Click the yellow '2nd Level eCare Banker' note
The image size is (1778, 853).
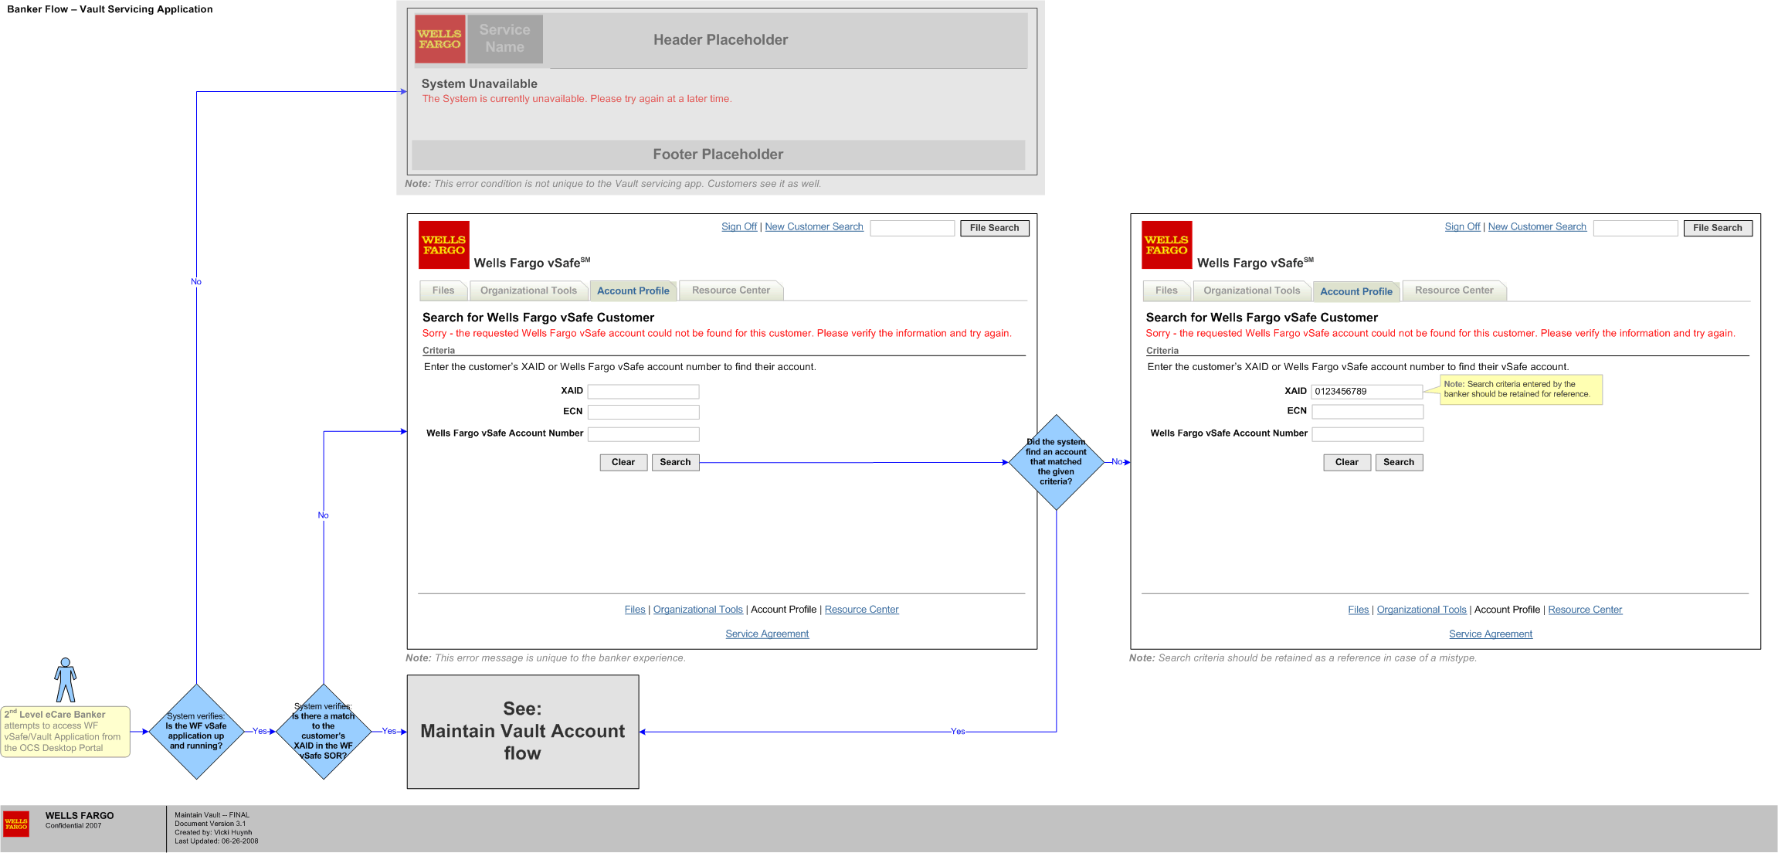point(66,731)
